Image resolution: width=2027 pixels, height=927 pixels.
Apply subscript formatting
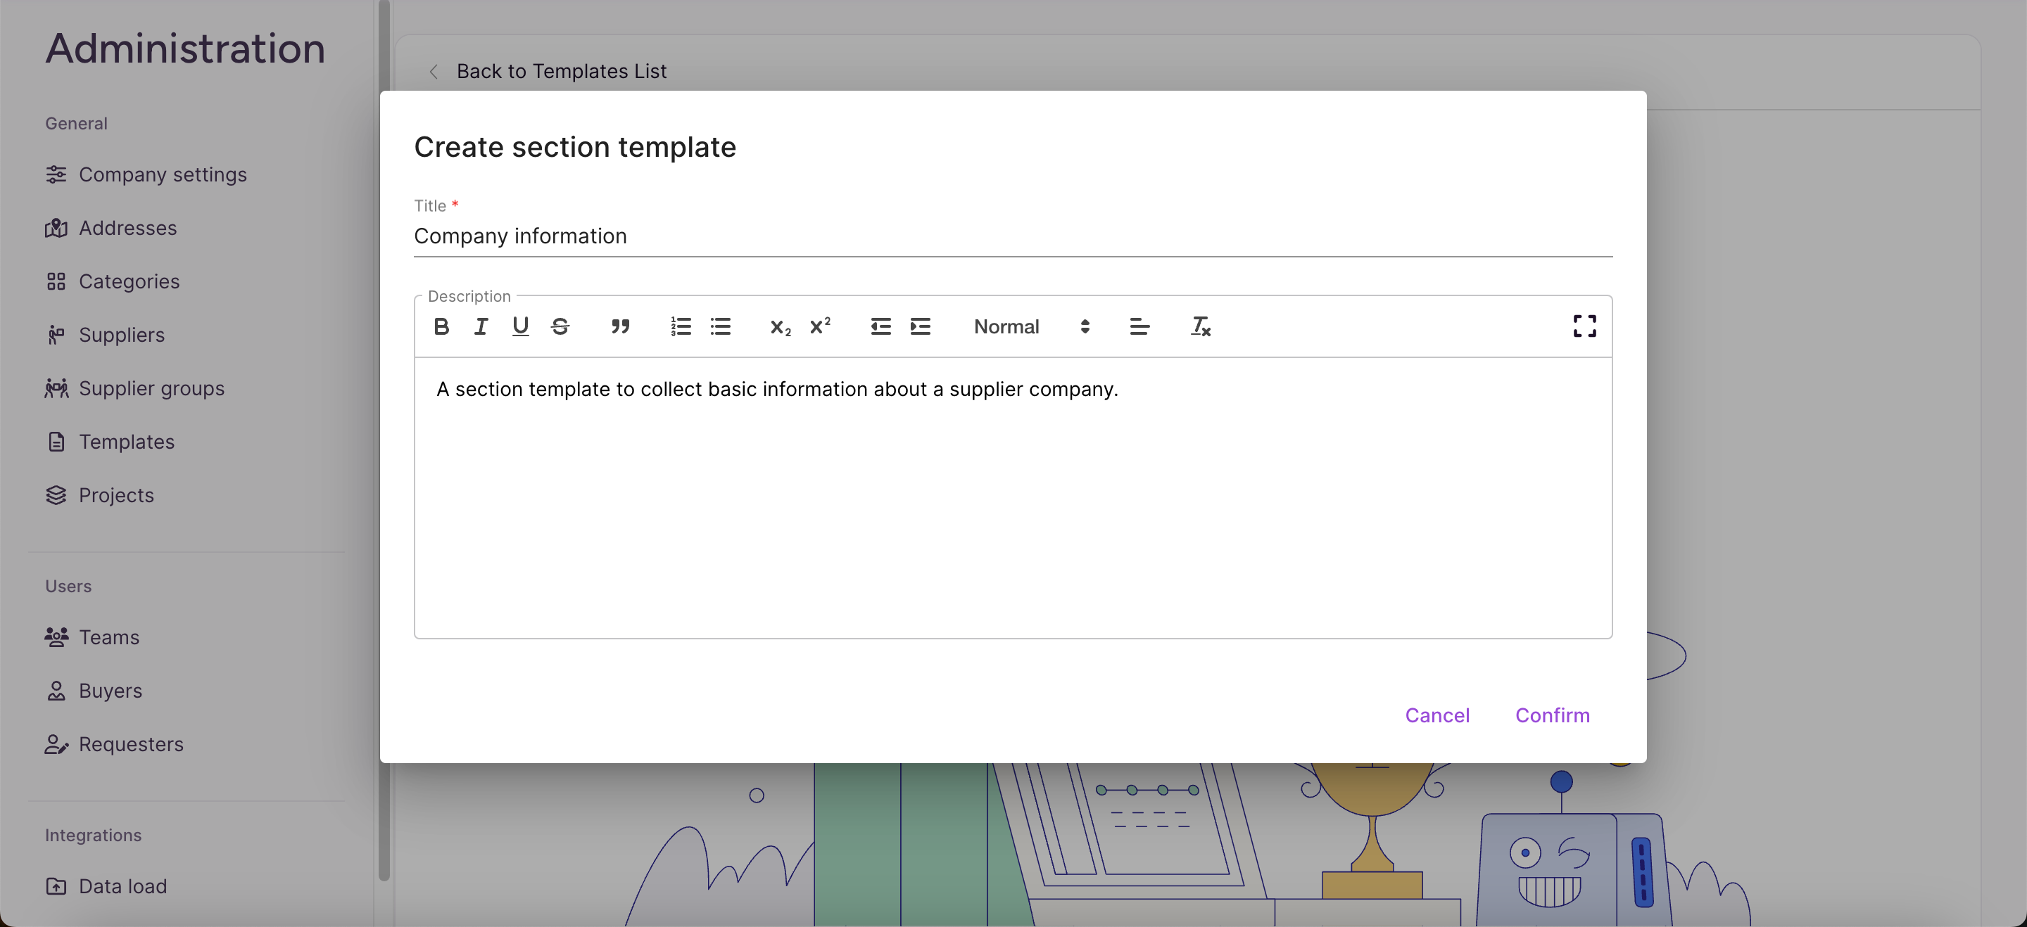point(780,326)
